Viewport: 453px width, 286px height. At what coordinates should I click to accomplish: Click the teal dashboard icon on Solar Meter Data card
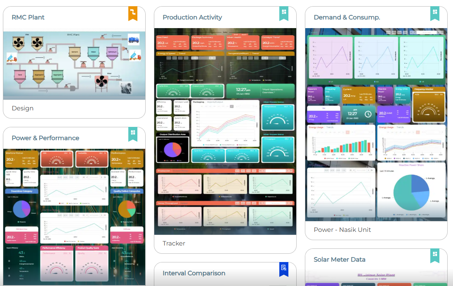click(x=434, y=255)
